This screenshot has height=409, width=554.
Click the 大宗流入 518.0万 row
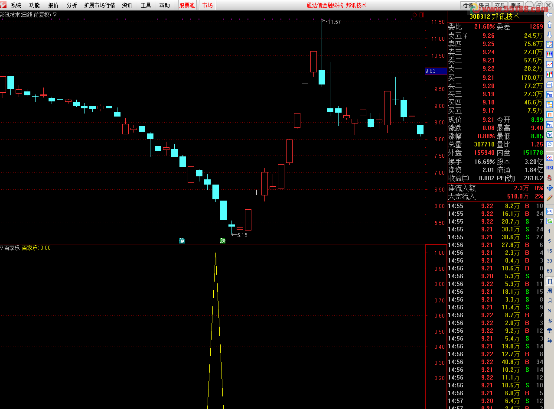495,197
